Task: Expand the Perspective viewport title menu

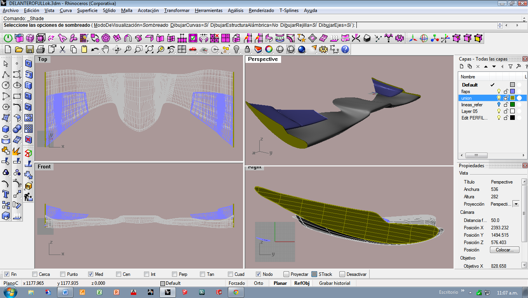Action: pos(263,59)
